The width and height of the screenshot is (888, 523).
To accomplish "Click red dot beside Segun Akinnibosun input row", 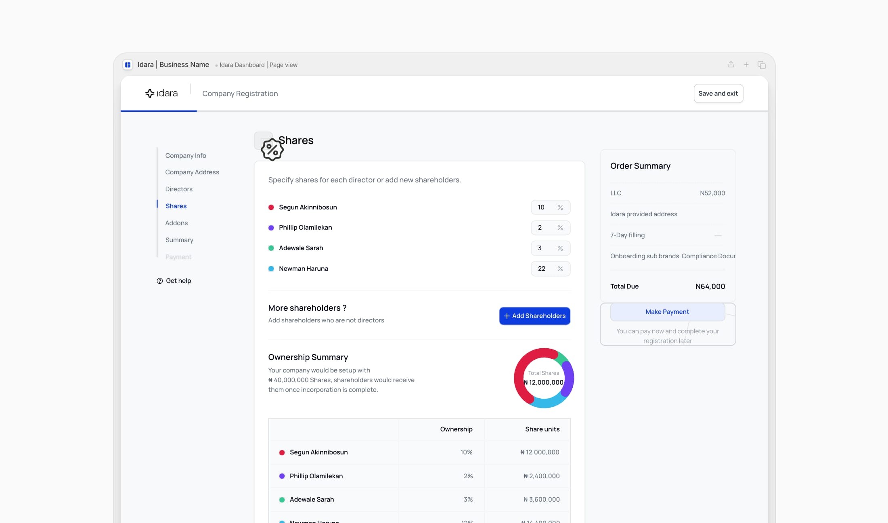I will coord(271,207).
